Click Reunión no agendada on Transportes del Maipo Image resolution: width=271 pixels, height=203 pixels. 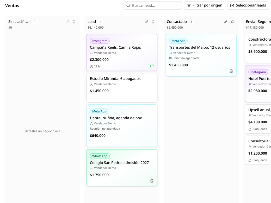point(184,58)
